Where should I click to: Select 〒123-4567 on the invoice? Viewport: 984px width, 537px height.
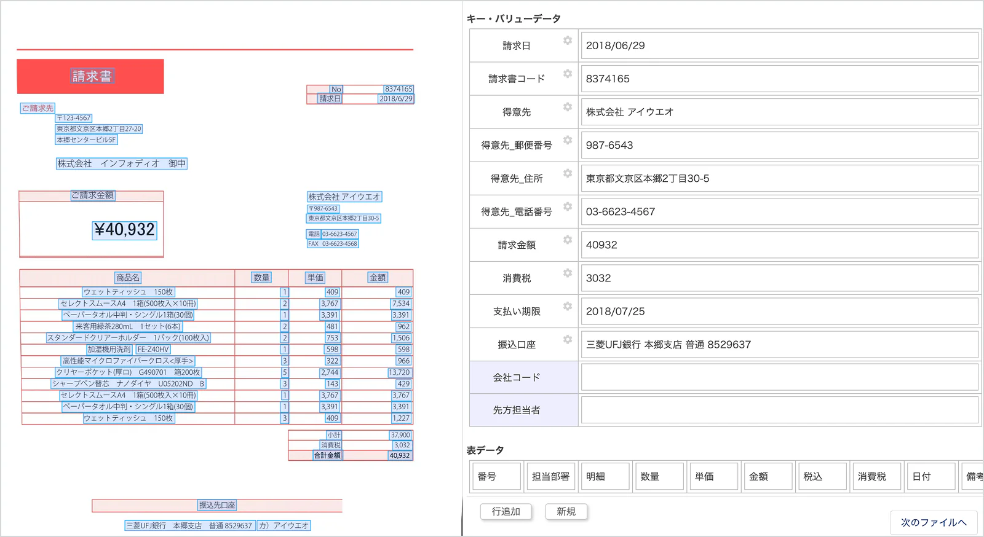pos(74,118)
